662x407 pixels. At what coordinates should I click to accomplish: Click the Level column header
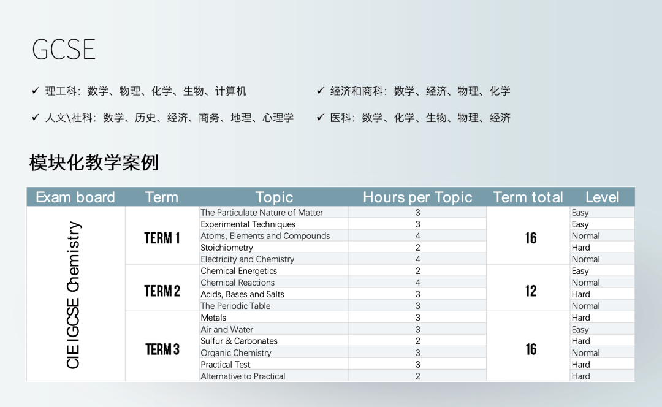602,197
